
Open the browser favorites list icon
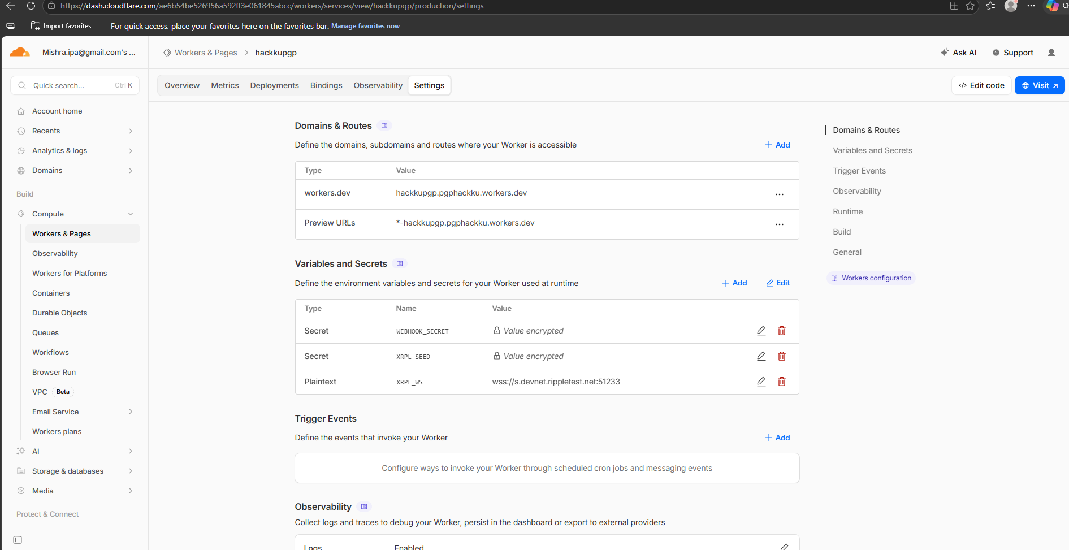tap(990, 6)
